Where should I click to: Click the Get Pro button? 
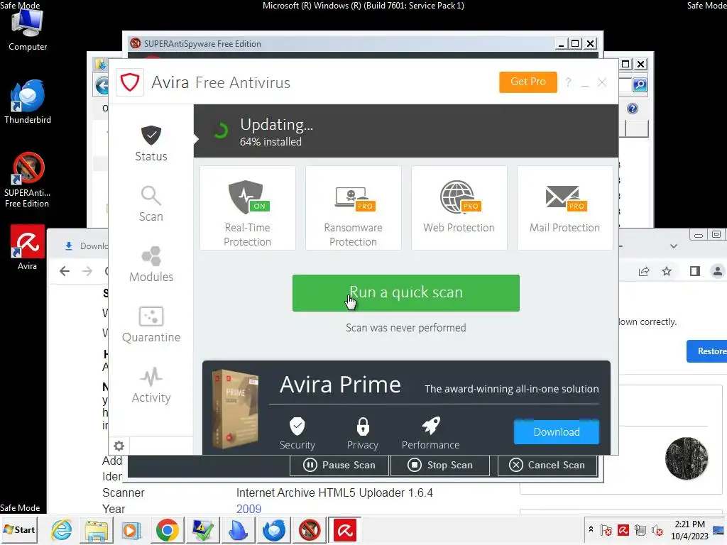point(528,82)
